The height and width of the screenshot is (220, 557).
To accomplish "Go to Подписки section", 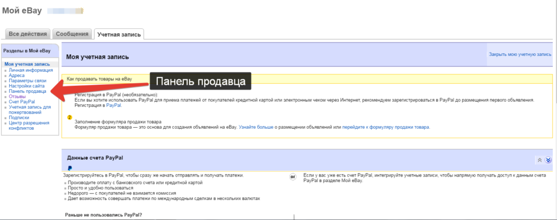I will [x=19, y=117].
